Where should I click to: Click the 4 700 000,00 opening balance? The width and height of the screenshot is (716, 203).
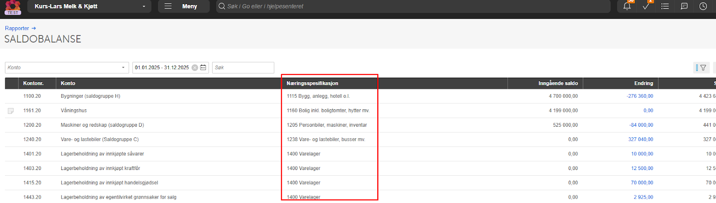pyautogui.click(x=563, y=96)
